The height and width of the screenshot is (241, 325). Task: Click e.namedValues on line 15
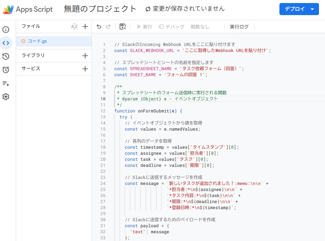(x=181, y=129)
